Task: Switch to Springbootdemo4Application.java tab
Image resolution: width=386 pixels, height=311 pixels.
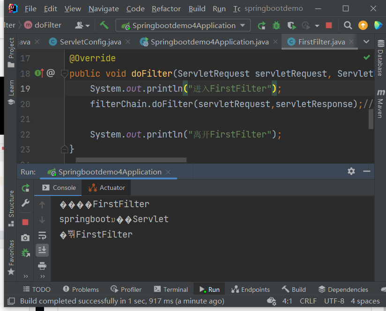Action: 209,42
